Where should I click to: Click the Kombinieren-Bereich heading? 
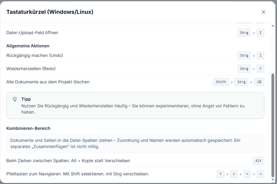pyautogui.click(x=28, y=128)
